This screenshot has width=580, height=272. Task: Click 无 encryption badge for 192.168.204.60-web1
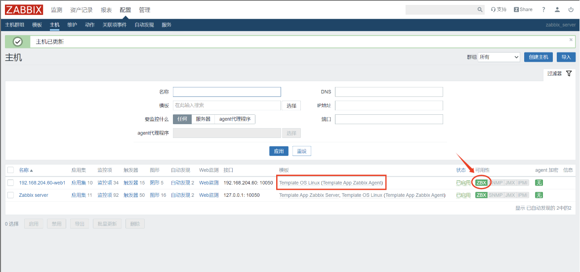539,183
